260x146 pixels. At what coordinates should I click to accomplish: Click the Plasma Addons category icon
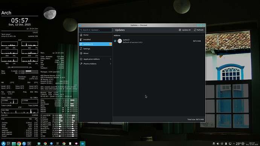(x=81, y=64)
